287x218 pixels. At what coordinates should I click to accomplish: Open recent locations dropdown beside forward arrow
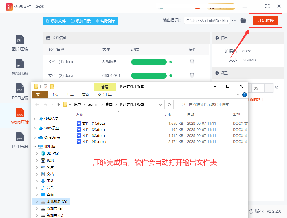(52, 105)
